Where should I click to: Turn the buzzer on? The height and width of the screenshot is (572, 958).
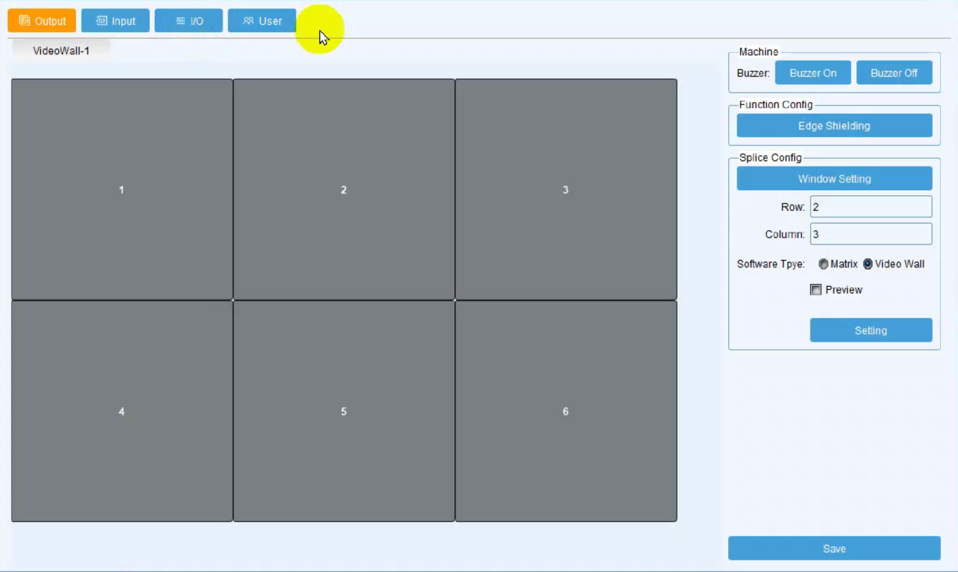pos(813,73)
